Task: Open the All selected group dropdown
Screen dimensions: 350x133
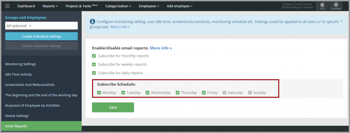Action: [x=41, y=26]
